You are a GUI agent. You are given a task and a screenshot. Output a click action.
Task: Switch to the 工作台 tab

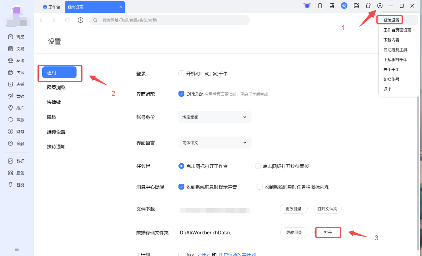pos(52,7)
